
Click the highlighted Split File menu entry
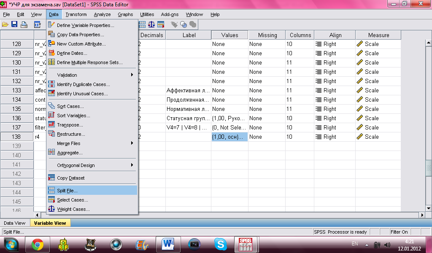coord(92,191)
